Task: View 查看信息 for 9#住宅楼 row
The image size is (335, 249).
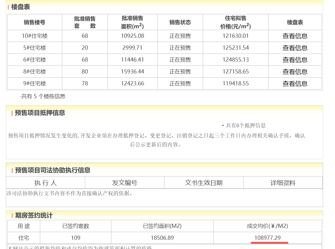Action: (295, 84)
